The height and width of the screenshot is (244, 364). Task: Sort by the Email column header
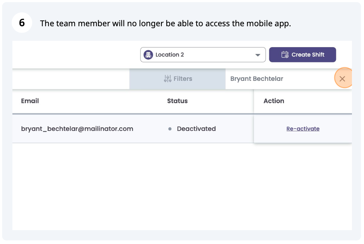click(30, 101)
